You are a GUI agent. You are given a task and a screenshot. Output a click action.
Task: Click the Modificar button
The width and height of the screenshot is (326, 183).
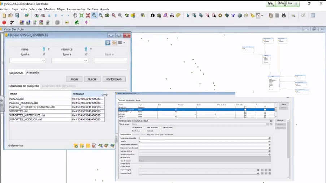280,120
